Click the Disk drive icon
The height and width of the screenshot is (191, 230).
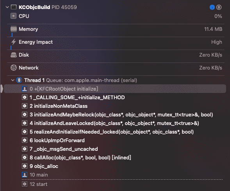(14, 55)
